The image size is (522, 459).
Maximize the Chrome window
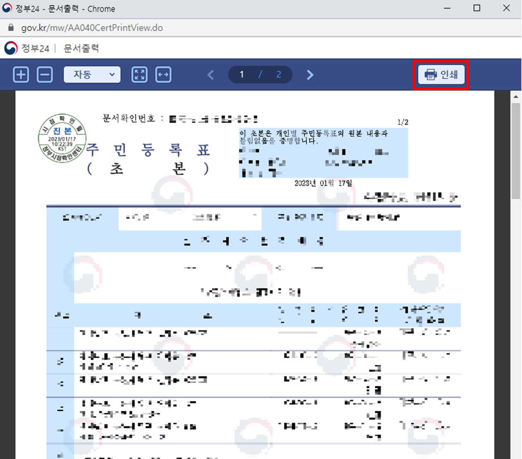point(477,8)
